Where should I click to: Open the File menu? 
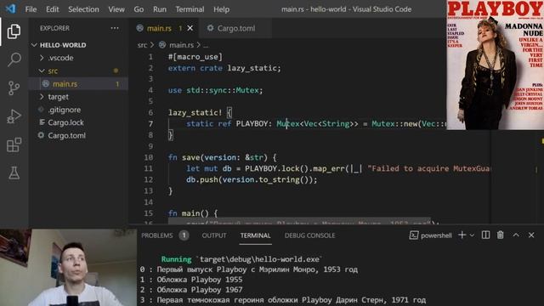pos(31,9)
